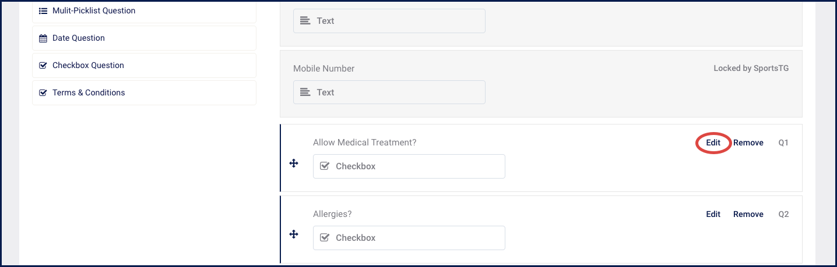Edit the Allergies question

tap(713, 214)
